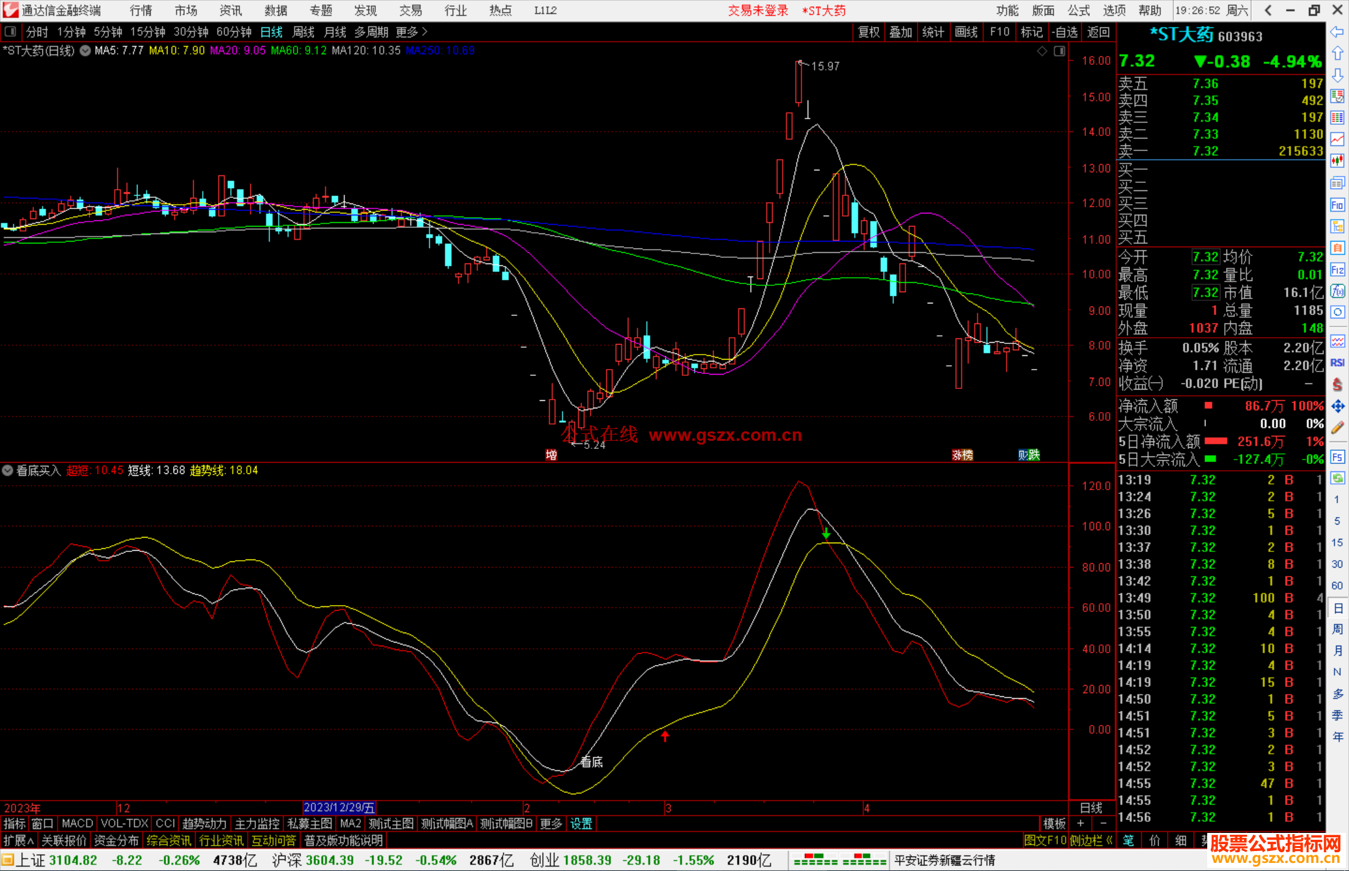Screen dimensions: 1349x871
Task: Click the four-way move arrows sidebar icon
Action: tap(1337, 406)
